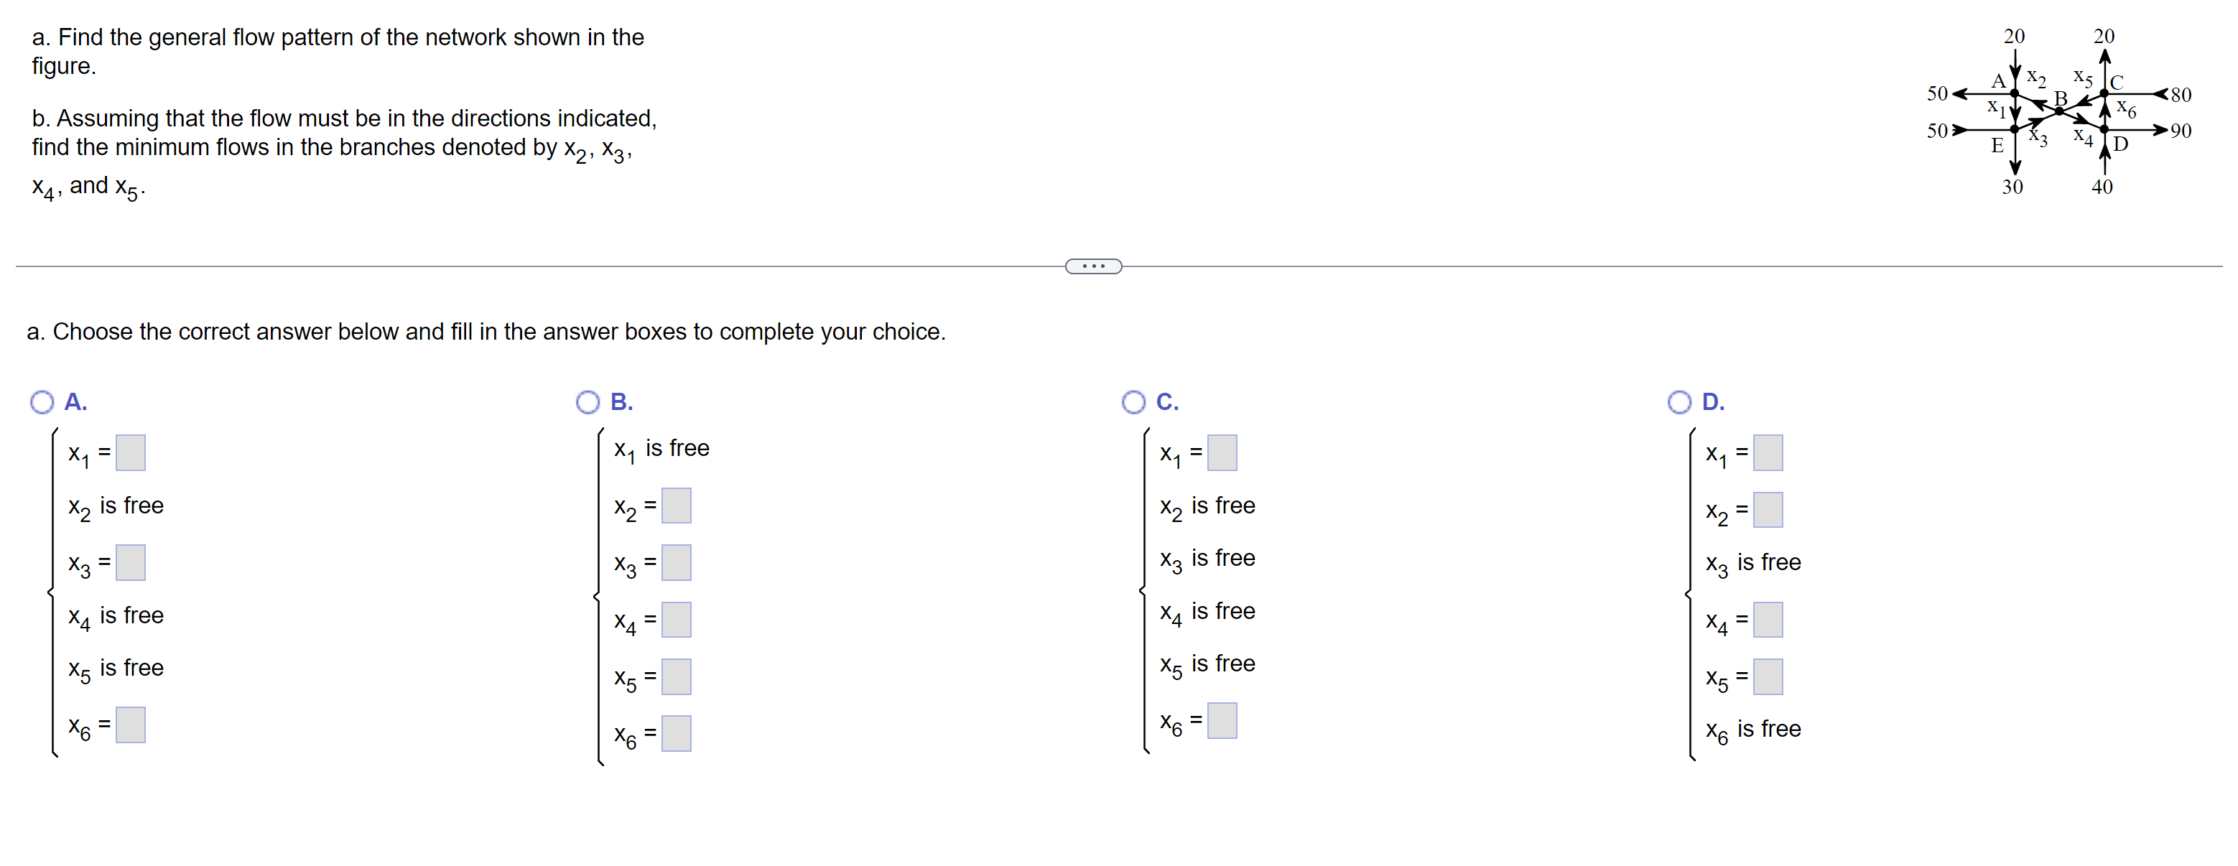
Task: Click the x6 answer box under choice A
Action: pos(130,725)
